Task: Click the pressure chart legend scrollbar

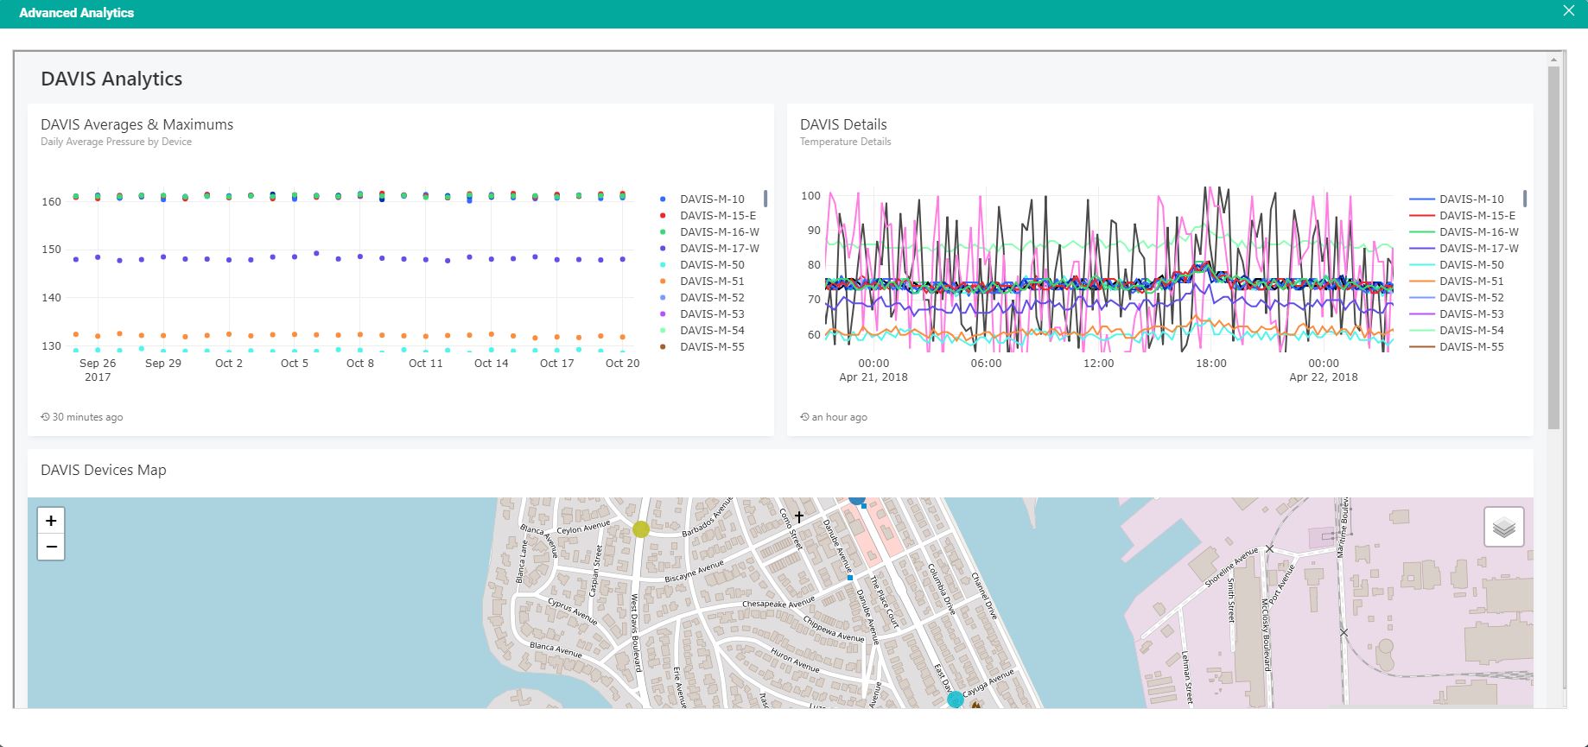Action: click(x=765, y=199)
